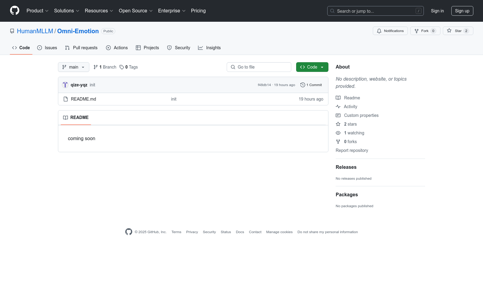Open the Pull requests tab
The image size is (483, 302).
[x=81, y=48]
